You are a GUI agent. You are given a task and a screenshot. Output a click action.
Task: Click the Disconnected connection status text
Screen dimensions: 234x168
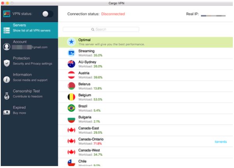[x=113, y=14]
